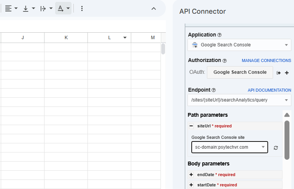
Task: Open the Endpoint dropdown
Action: click(239, 100)
